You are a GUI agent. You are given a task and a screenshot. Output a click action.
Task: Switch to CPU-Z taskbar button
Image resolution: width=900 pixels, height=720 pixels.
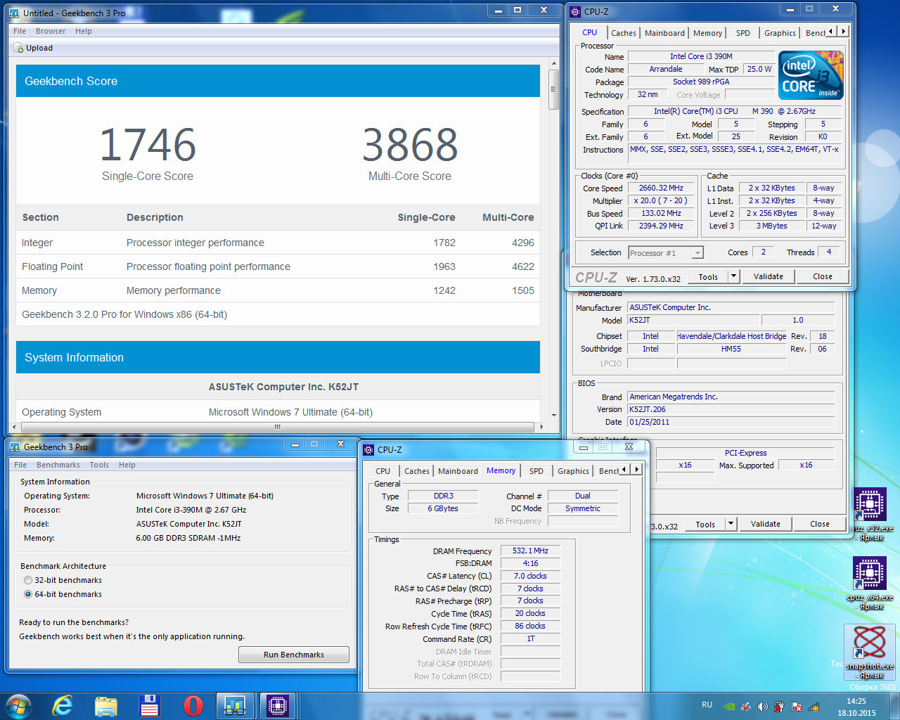(x=278, y=705)
